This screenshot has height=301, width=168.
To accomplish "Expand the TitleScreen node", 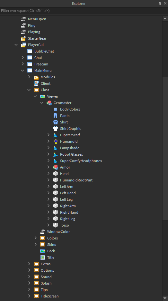I will (29, 296).
